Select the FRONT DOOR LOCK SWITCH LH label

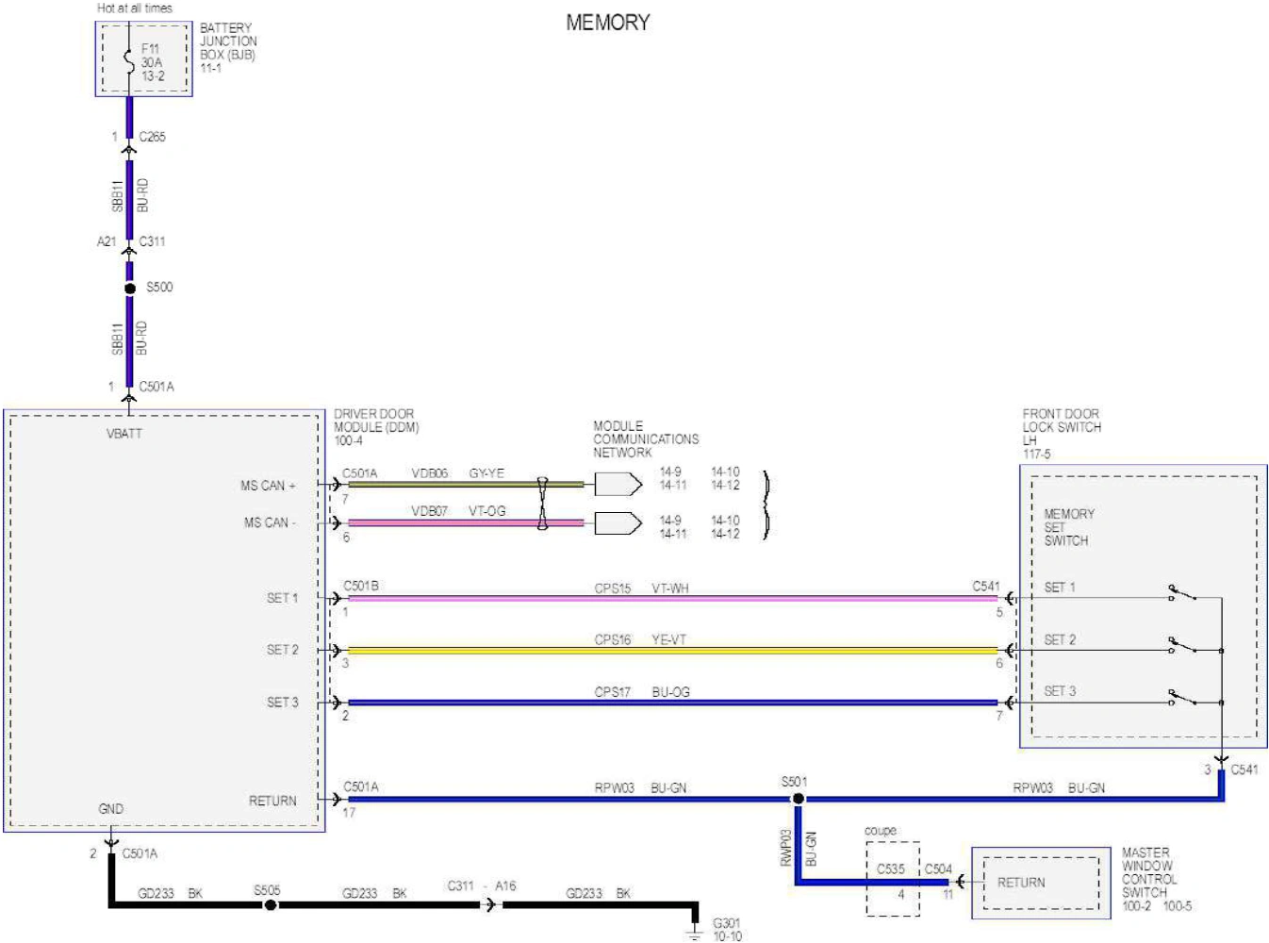point(1062,427)
